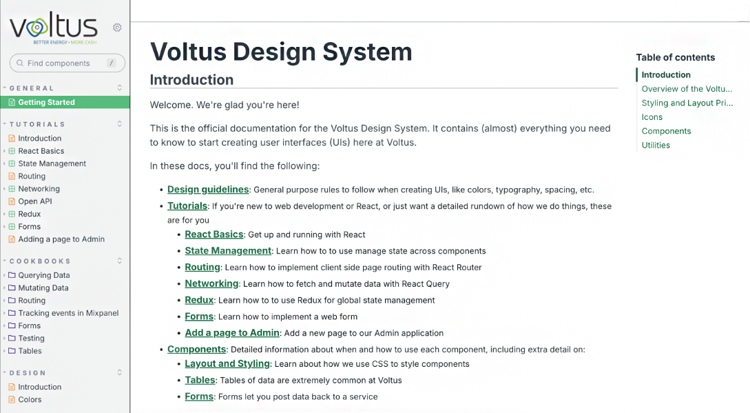
Task: Jump to Styling and Layout Pri... section
Action: (687, 103)
